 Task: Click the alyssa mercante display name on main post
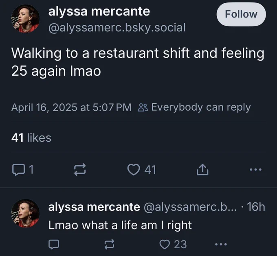(x=99, y=11)
